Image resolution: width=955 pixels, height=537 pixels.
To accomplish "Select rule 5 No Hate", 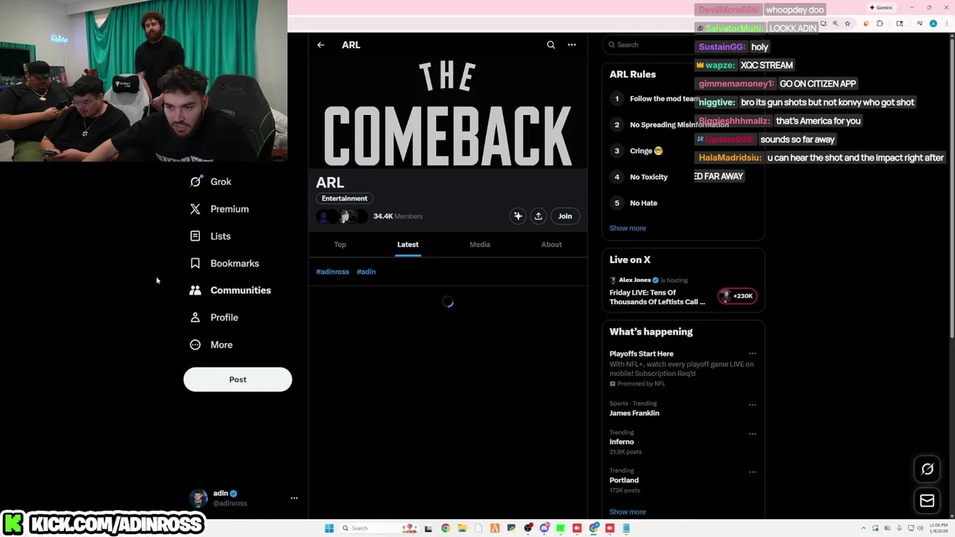I will (x=643, y=203).
